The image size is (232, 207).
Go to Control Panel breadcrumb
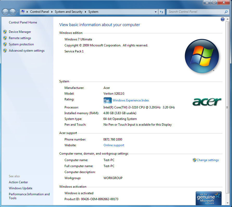click(x=39, y=12)
